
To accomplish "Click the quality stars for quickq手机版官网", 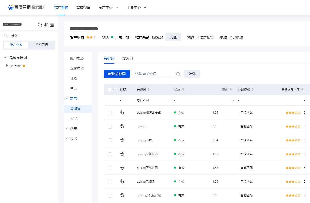I will pos(293,195).
